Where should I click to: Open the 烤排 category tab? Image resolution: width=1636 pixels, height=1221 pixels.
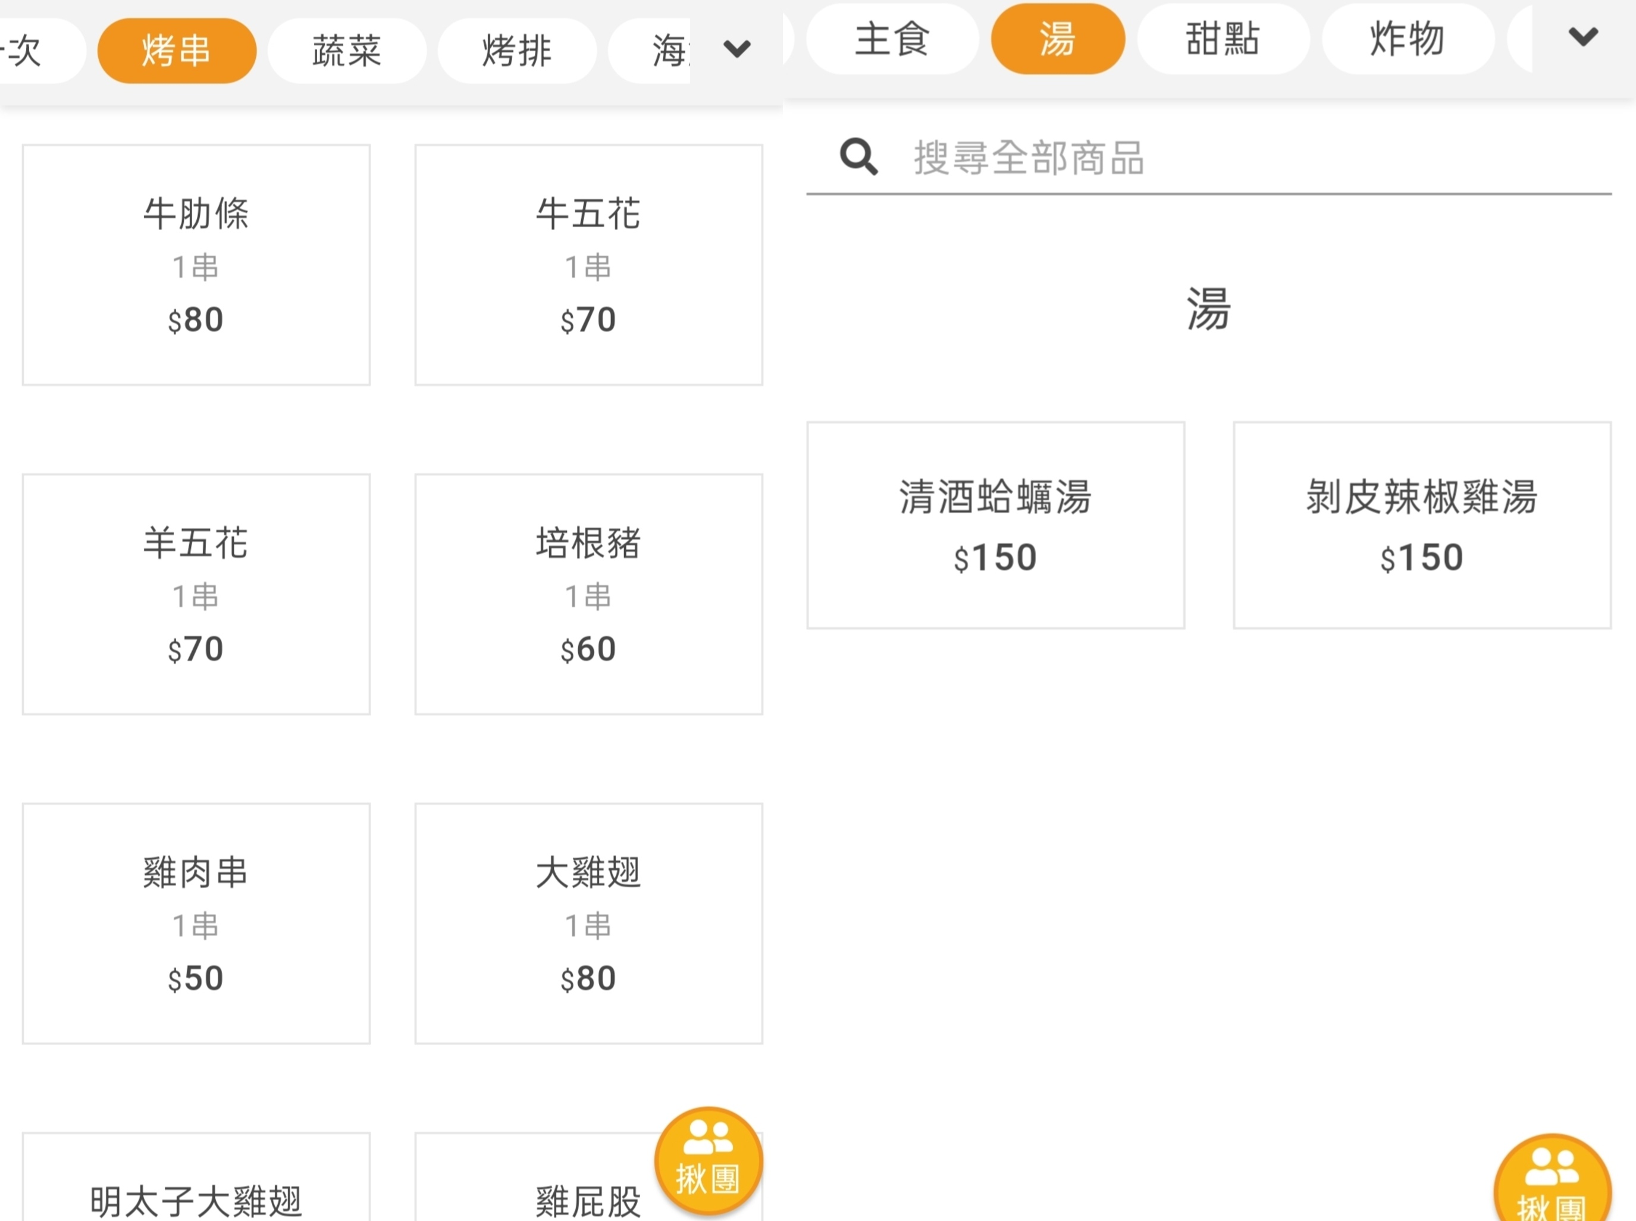(517, 51)
